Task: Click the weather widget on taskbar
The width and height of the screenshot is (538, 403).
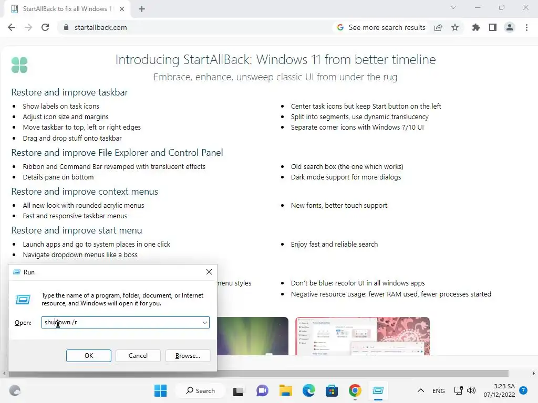Action: pyautogui.click(x=15, y=390)
